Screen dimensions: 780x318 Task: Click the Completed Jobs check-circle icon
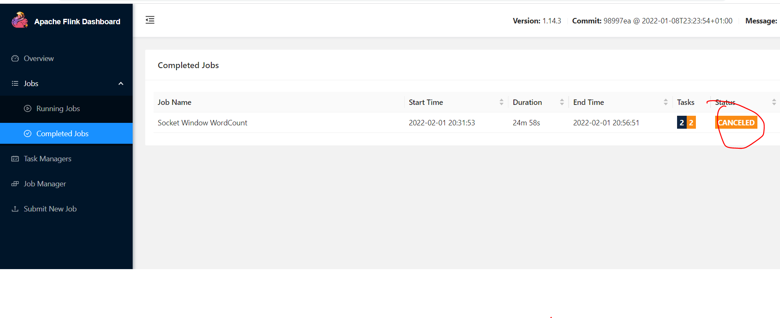coord(28,134)
